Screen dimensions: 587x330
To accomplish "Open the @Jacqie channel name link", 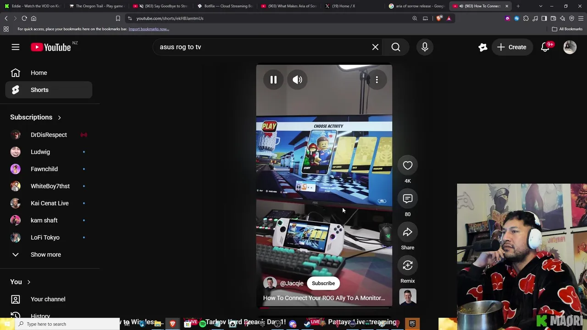I will 292,283.
